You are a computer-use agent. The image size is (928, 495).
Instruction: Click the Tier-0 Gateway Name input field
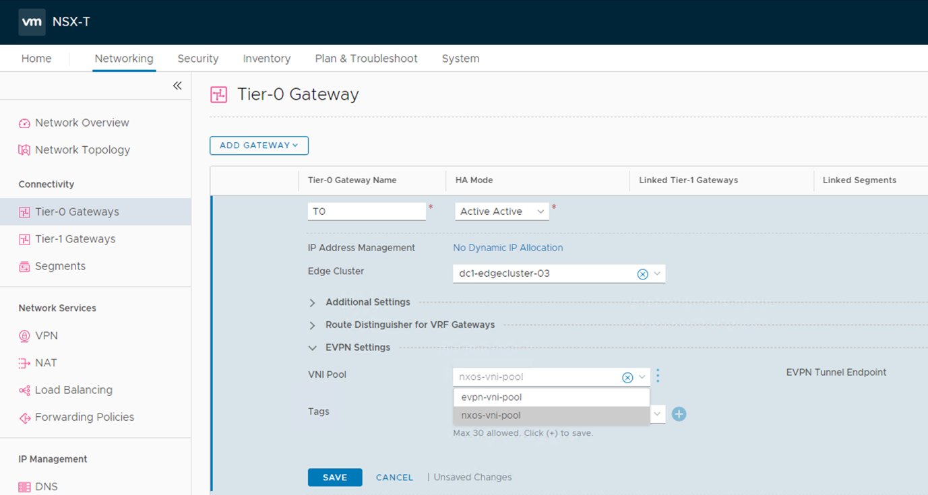point(367,211)
